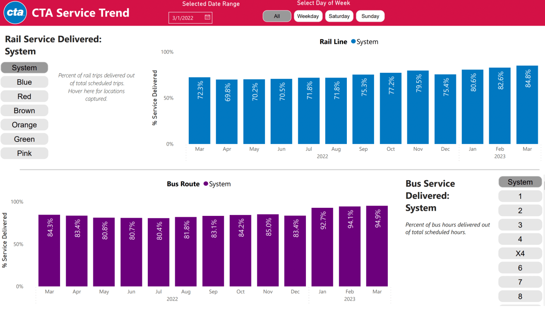Select System in the Bus Service list
The width and height of the screenshot is (545, 310).
pyautogui.click(x=520, y=182)
